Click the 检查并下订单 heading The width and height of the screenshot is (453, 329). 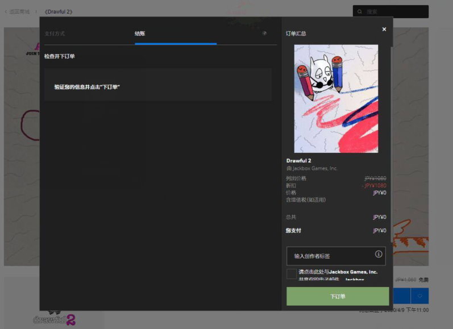point(60,56)
